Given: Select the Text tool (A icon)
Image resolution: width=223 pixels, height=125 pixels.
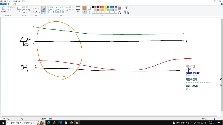Looking at the screenshot, I should coord(39,9).
